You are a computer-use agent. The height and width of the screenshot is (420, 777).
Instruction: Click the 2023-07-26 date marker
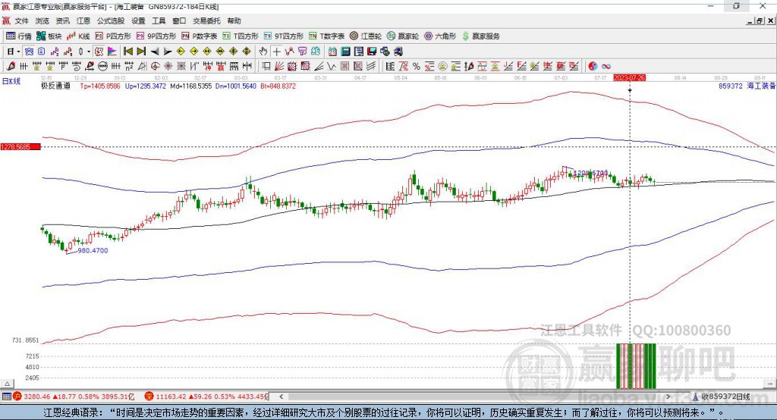(629, 78)
